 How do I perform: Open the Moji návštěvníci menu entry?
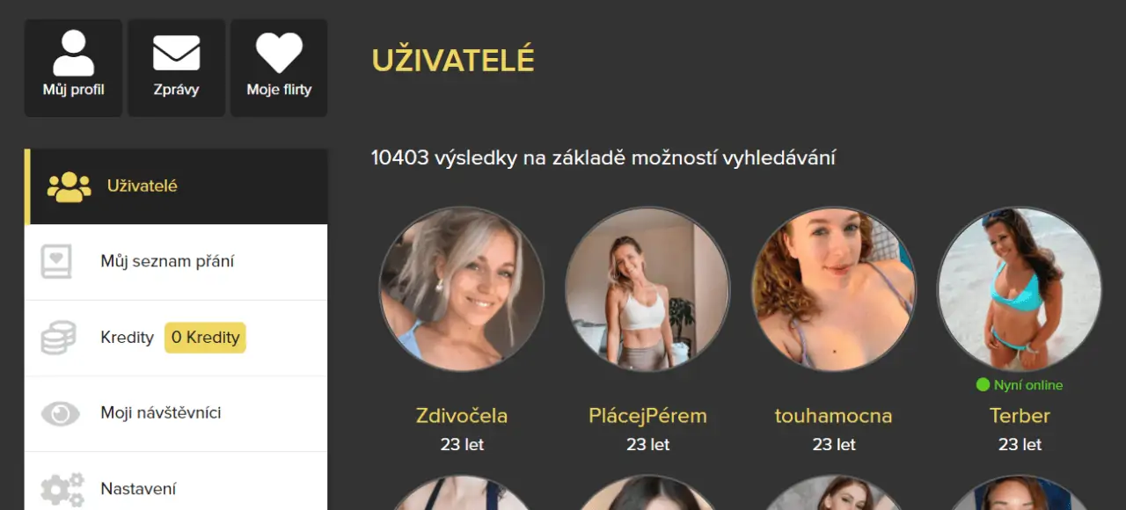coord(176,413)
